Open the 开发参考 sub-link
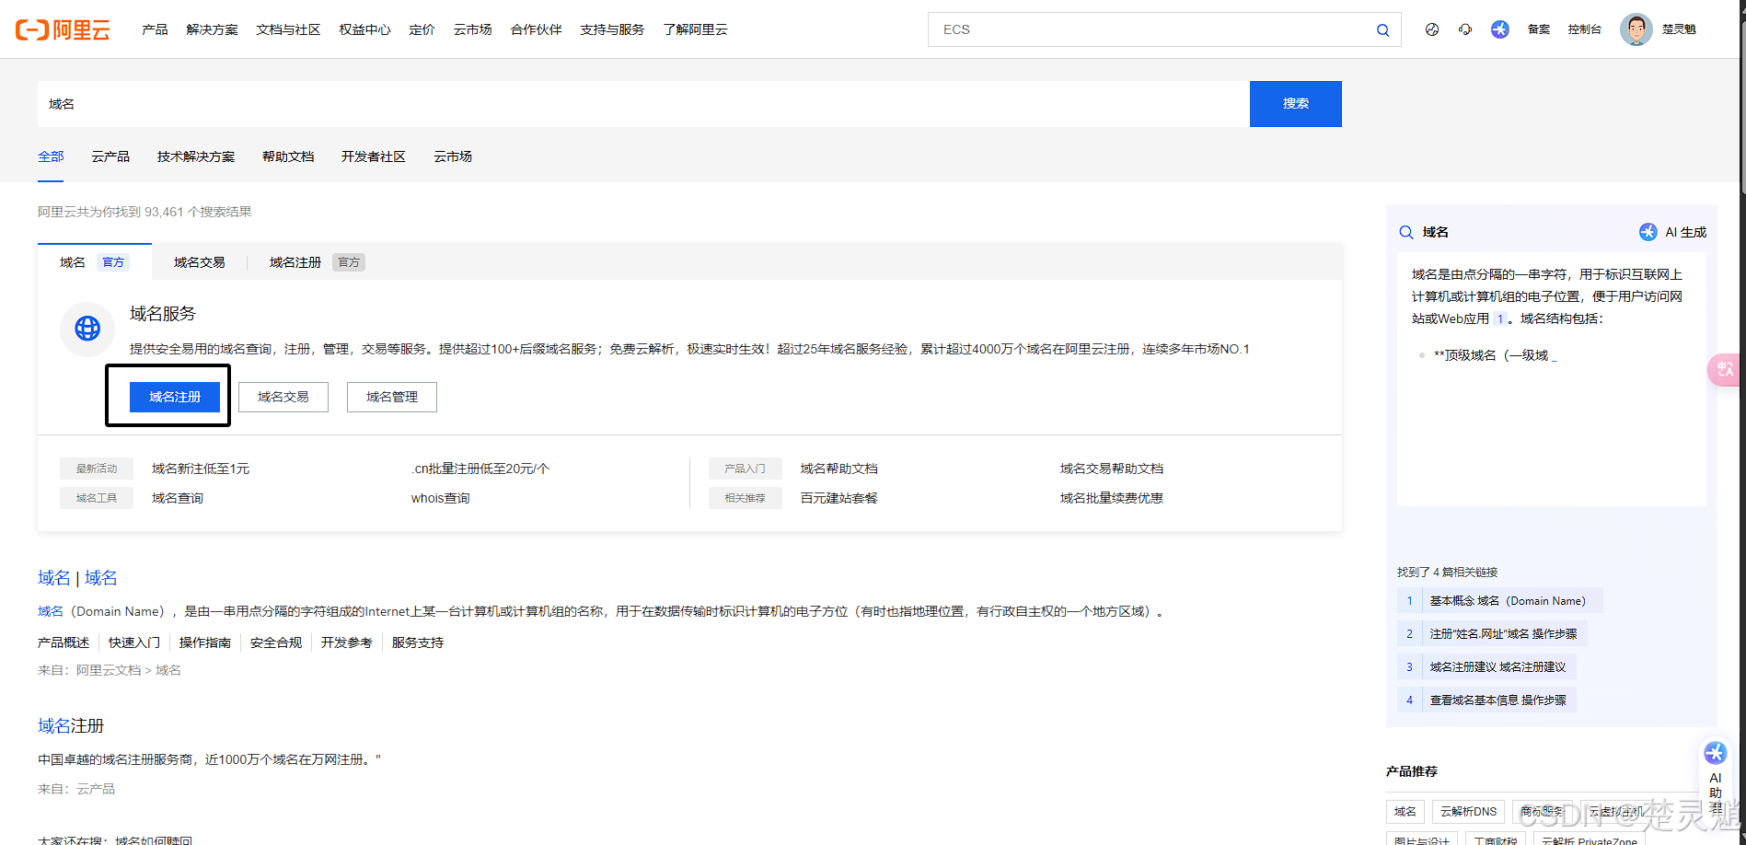 pos(347,642)
